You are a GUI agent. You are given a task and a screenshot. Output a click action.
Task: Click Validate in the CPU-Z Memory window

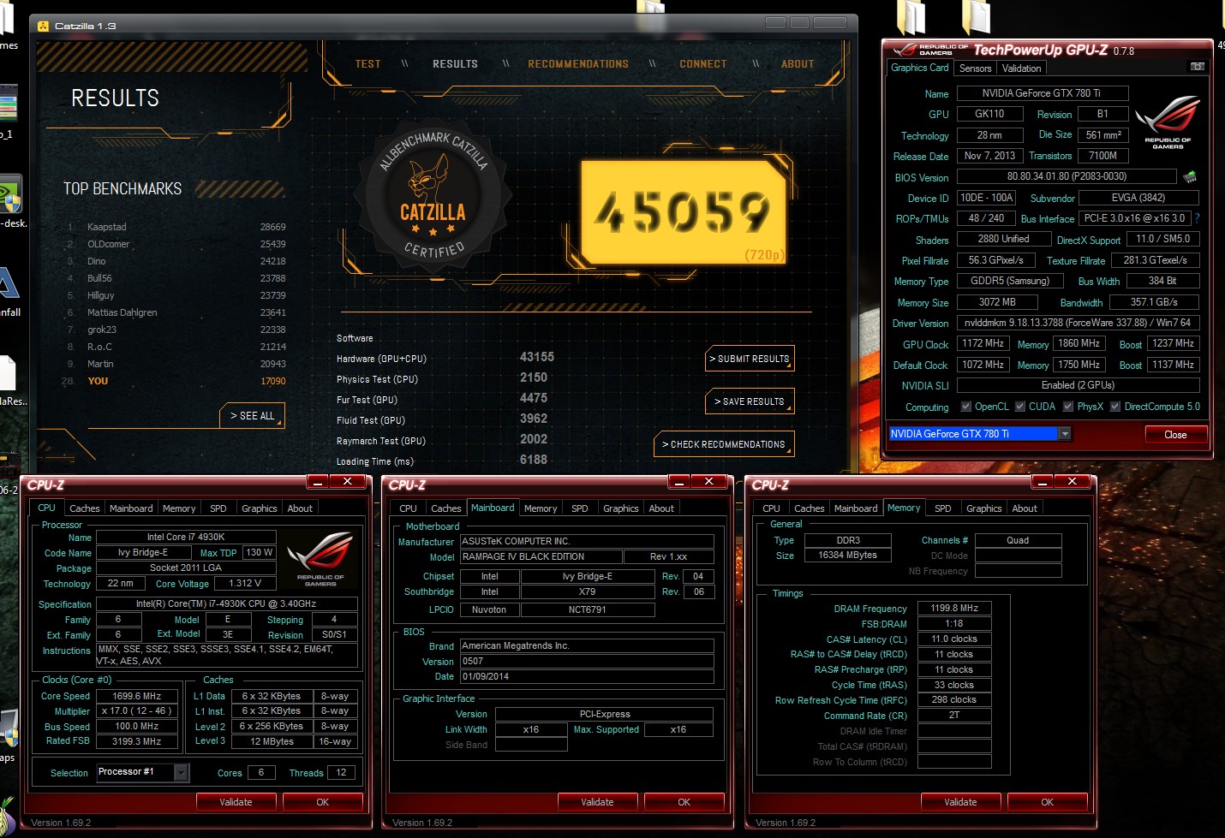[x=960, y=802]
